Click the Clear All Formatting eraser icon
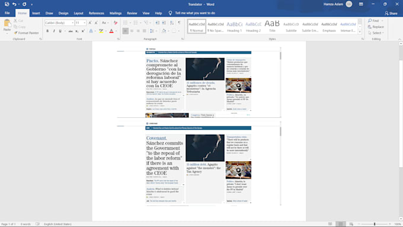Screen dimensions: 403x227 (116, 23)
